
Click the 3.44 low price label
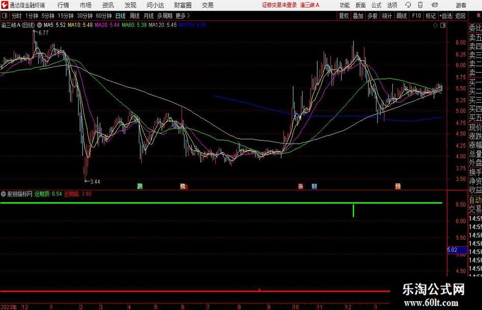[95, 182]
